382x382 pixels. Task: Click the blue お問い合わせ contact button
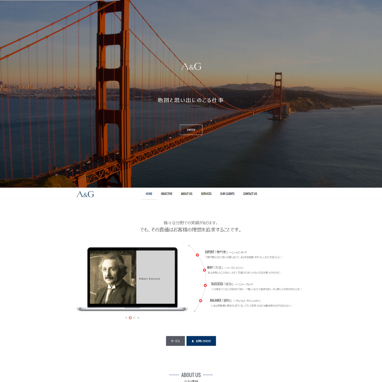(x=201, y=341)
